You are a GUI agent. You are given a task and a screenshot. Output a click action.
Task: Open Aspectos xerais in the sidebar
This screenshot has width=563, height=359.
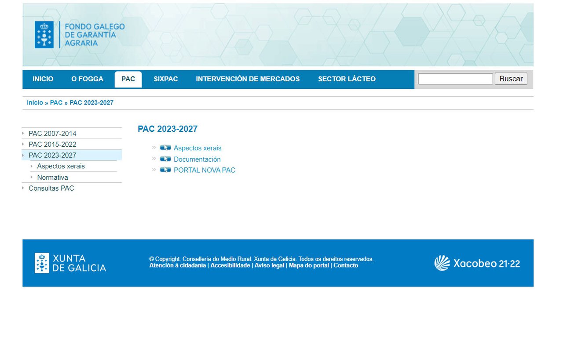61,166
